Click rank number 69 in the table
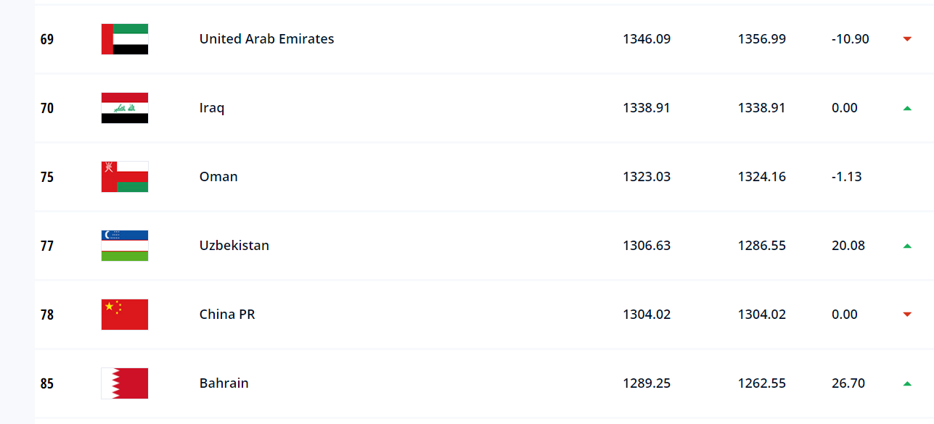The width and height of the screenshot is (934, 424). [x=47, y=39]
